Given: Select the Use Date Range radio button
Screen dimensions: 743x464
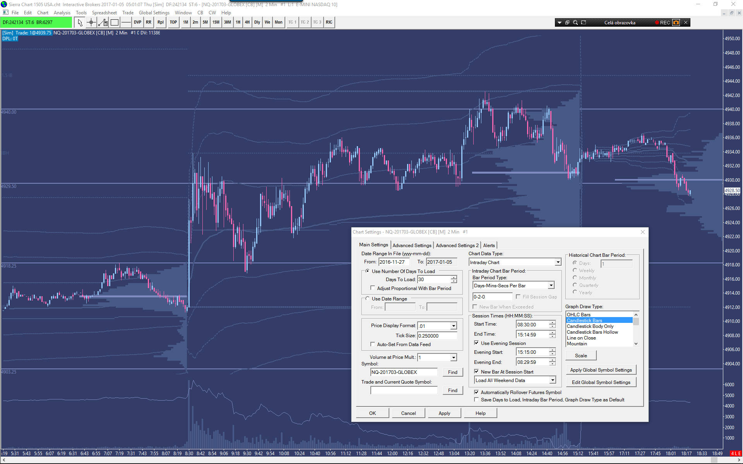Looking at the screenshot, I should [x=367, y=299].
